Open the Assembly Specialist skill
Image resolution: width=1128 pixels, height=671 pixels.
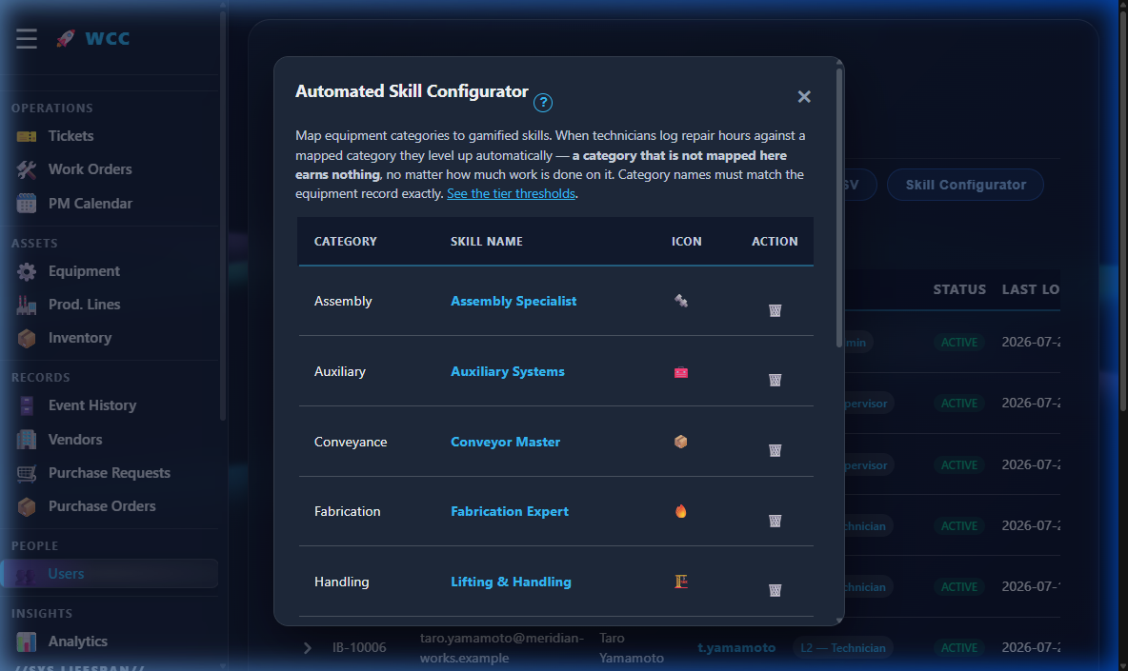(514, 301)
